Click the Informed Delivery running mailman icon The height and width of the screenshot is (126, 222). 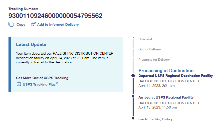click(33, 24)
